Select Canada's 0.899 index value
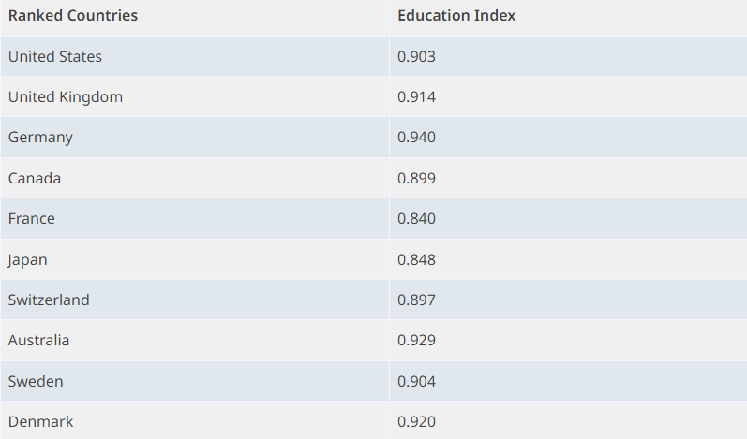 tap(416, 178)
